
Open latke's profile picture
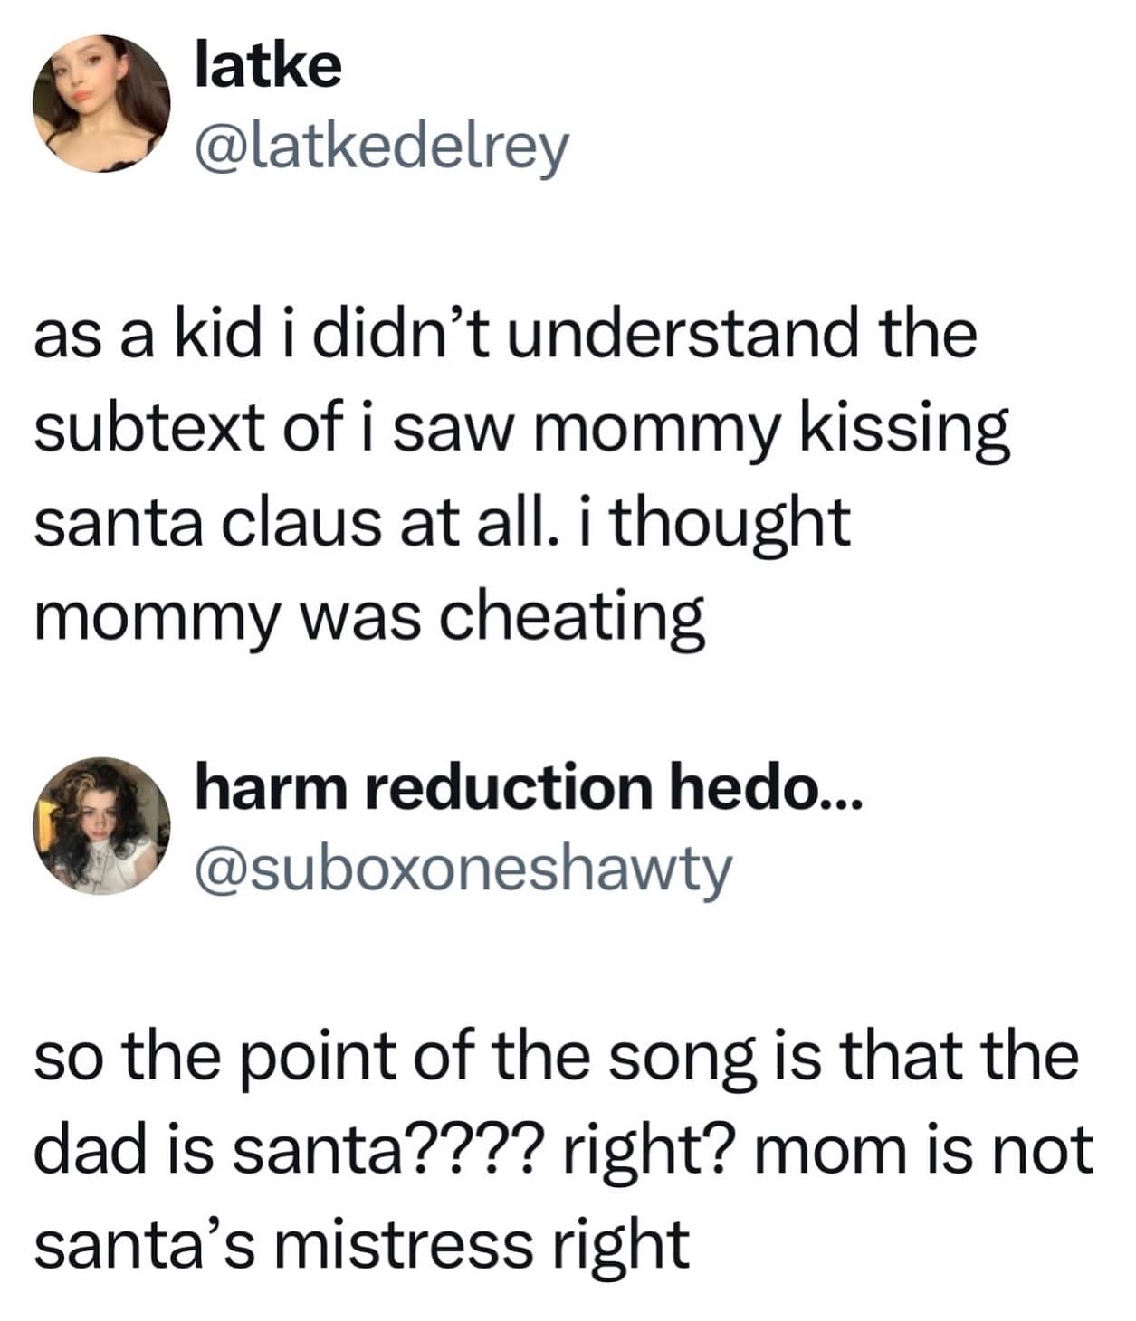[x=101, y=103]
